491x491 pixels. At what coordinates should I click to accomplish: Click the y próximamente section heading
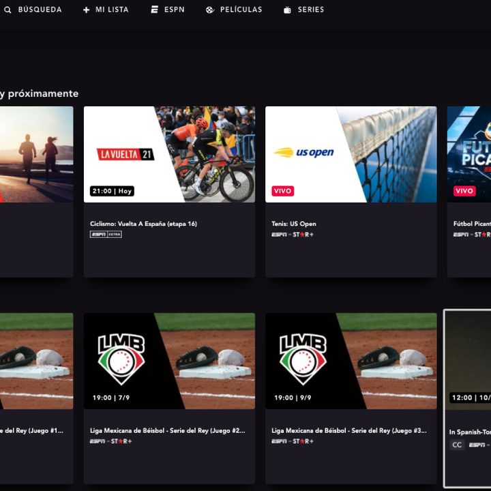tap(39, 93)
